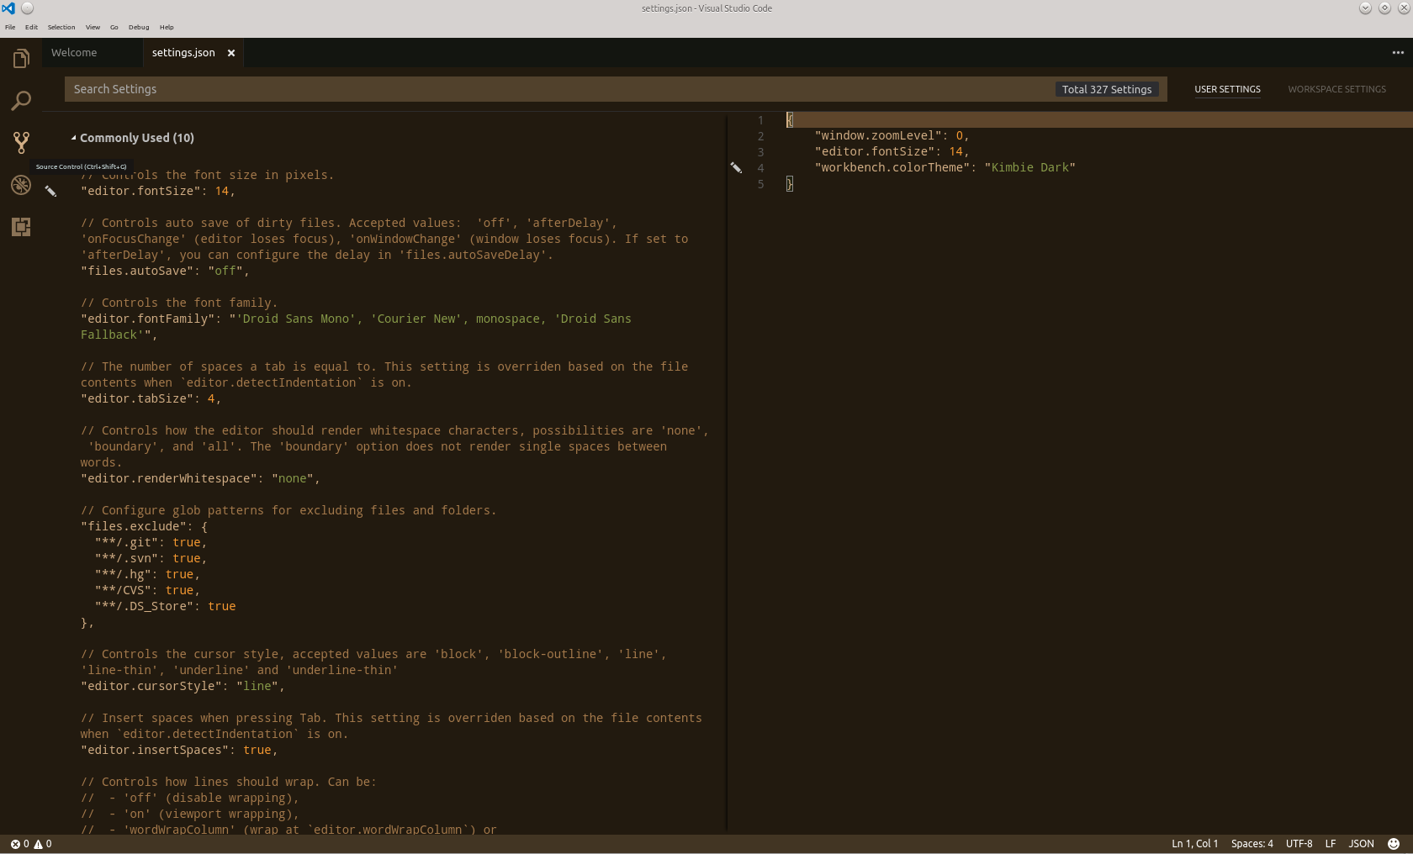1413x854 pixels.
Task: Open the Source Control panel
Action: click(20, 143)
